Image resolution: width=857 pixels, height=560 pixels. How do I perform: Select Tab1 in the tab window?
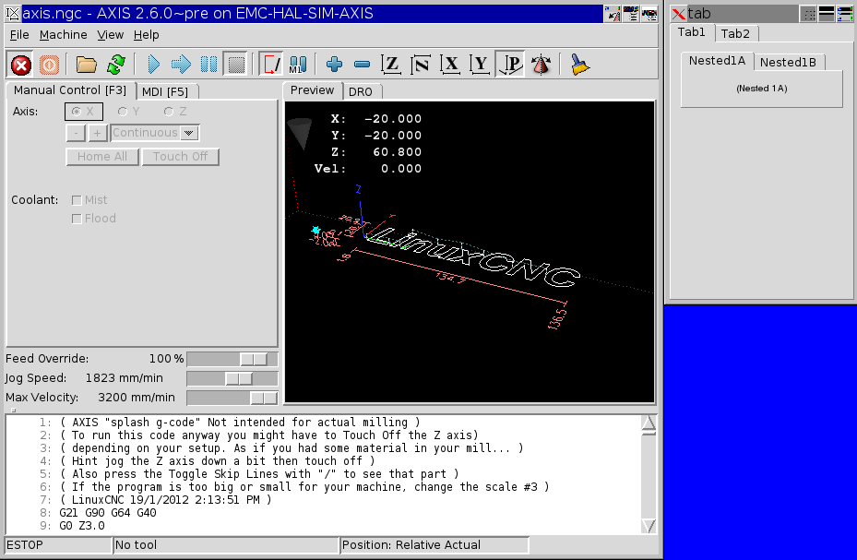(691, 32)
